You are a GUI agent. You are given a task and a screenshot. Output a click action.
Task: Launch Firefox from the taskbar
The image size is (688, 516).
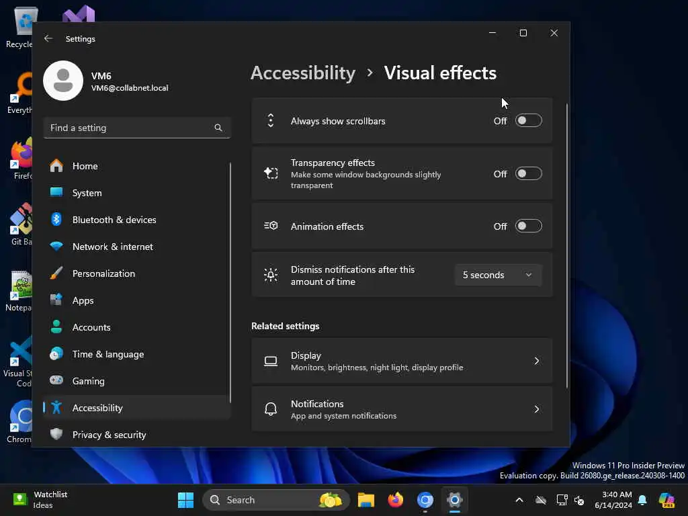pos(395,500)
